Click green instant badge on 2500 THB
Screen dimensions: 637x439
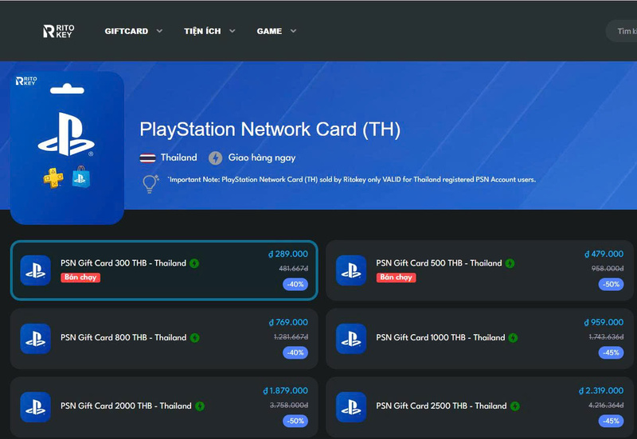(514, 406)
